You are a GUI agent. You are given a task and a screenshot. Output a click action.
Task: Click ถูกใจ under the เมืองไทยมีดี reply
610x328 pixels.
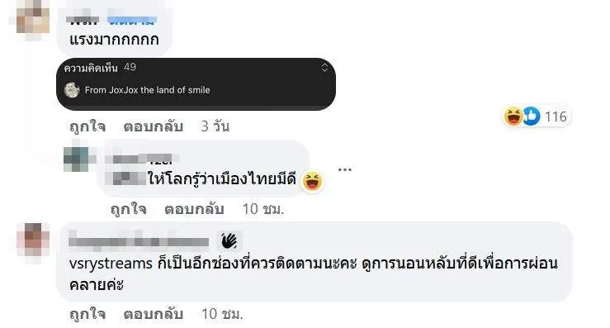[129, 210]
